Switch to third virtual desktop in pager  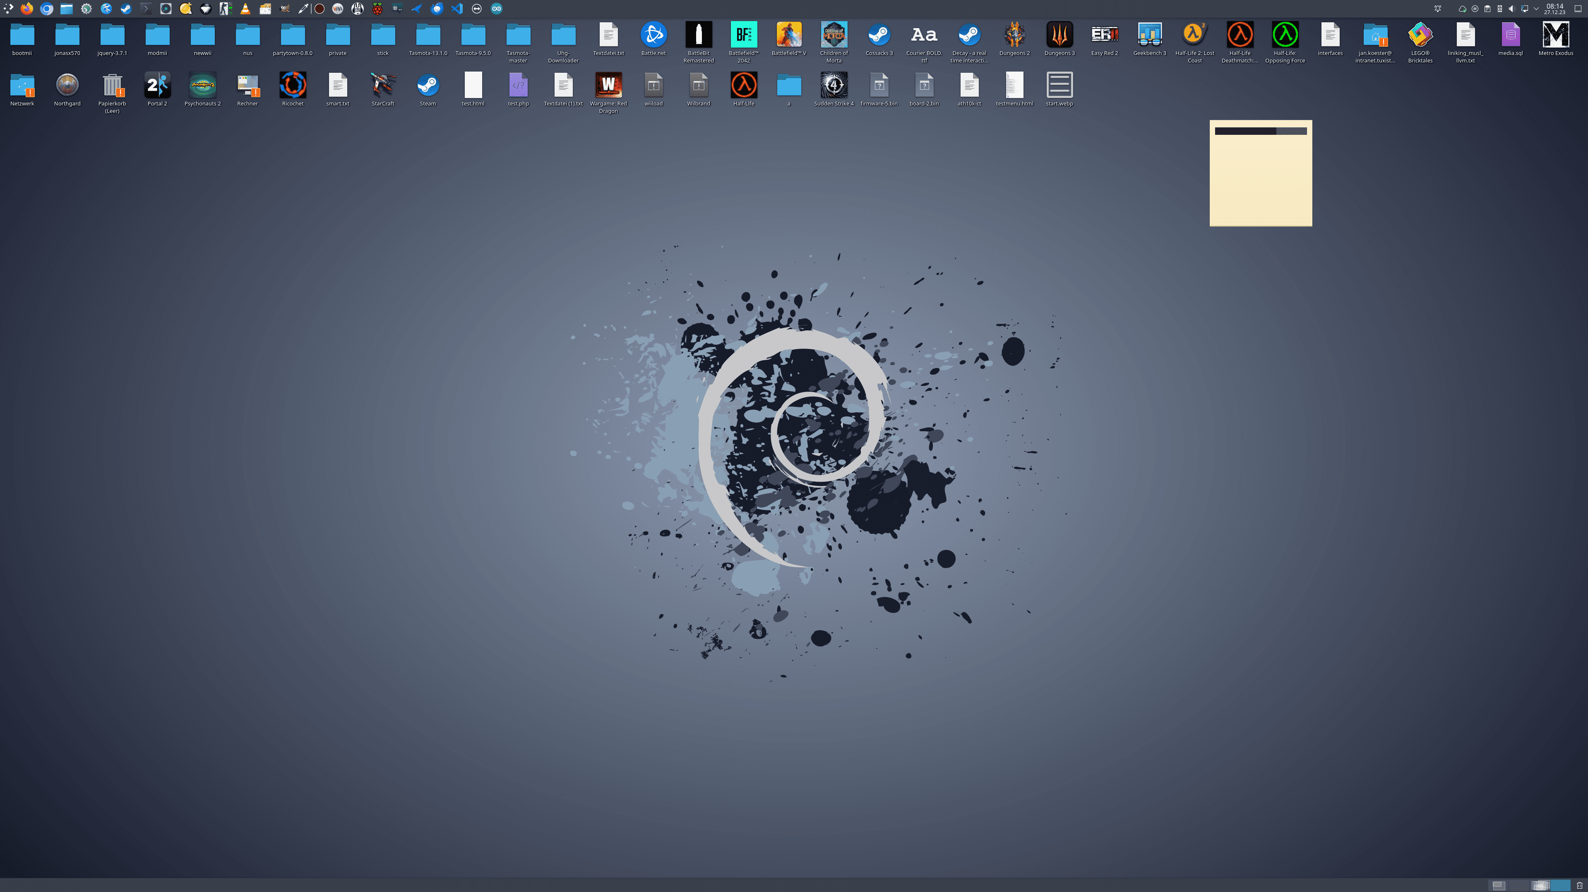click(x=1540, y=885)
